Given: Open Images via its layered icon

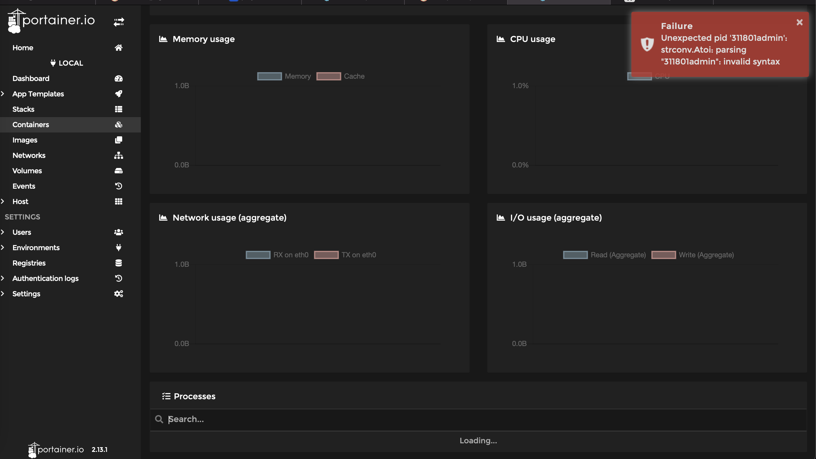Looking at the screenshot, I should click(x=118, y=140).
